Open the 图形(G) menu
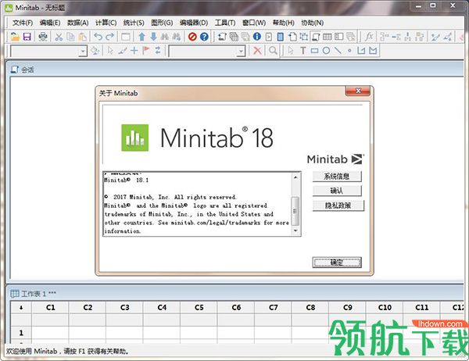The width and height of the screenshot is (469, 361). click(162, 23)
